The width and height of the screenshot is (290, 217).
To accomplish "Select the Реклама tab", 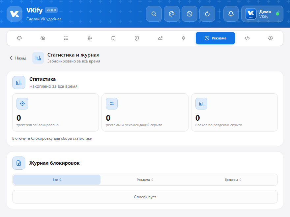I will 215,38.
